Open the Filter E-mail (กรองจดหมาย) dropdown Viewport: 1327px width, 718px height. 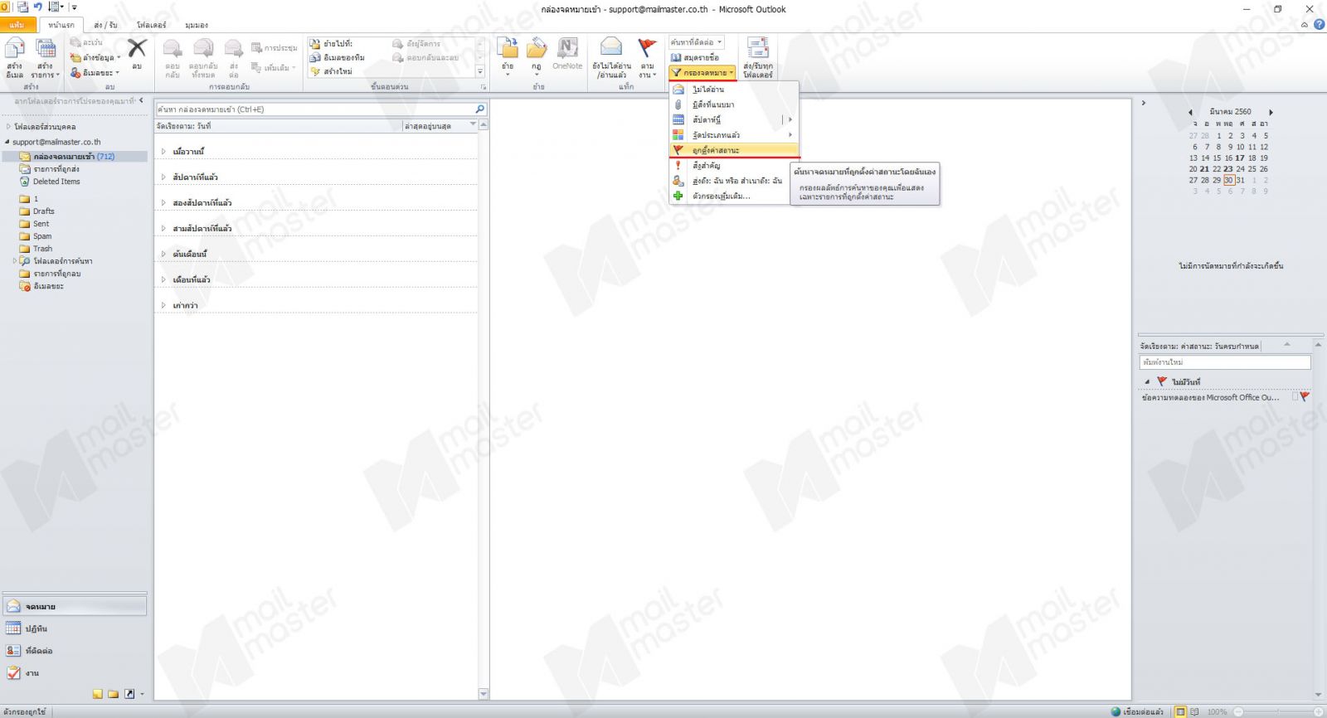(702, 73)
